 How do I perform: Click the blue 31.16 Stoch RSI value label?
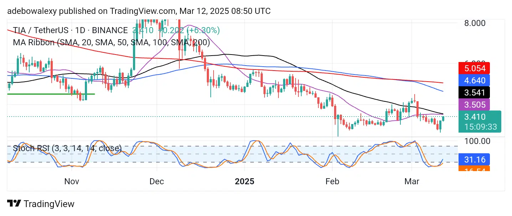pyautogui.click(x=474, y=159)
